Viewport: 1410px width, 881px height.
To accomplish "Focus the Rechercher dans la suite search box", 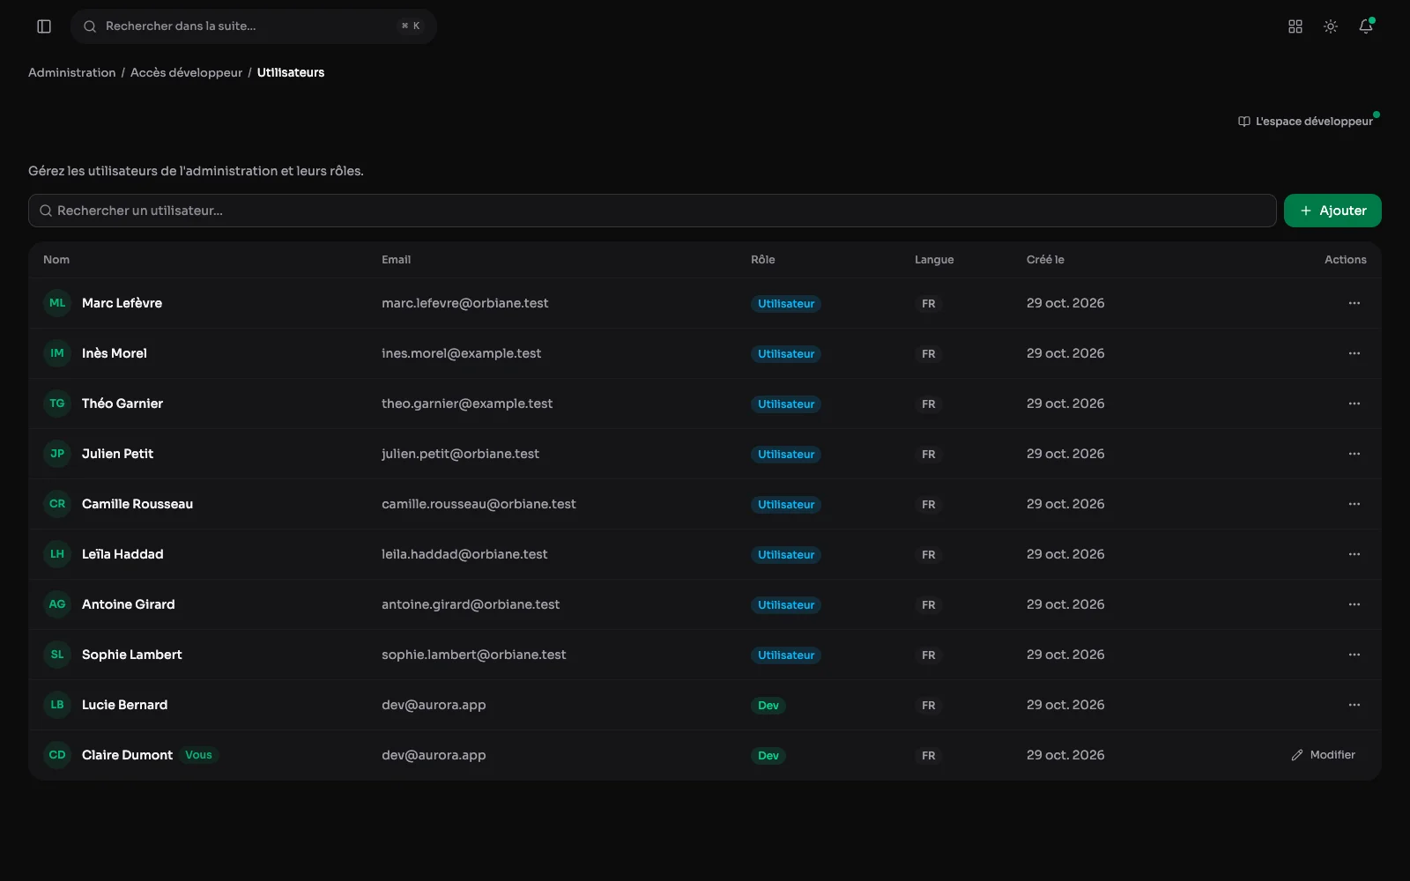I will tap(254, 26).
